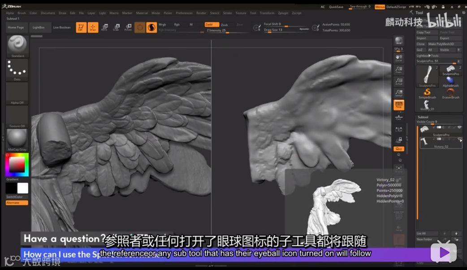This screenshot has width=467, height=270.
Task: Open the Brush menu
Action: click(22, 13)
